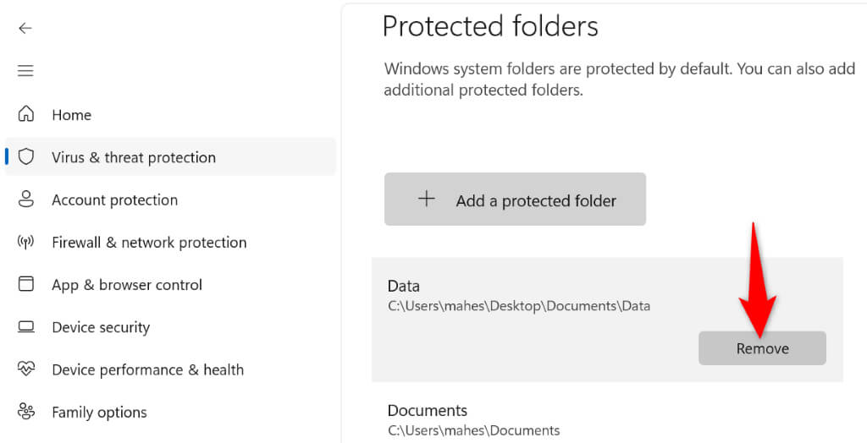
Task: Select App & browser control label
Action: [x=127, y=285]
